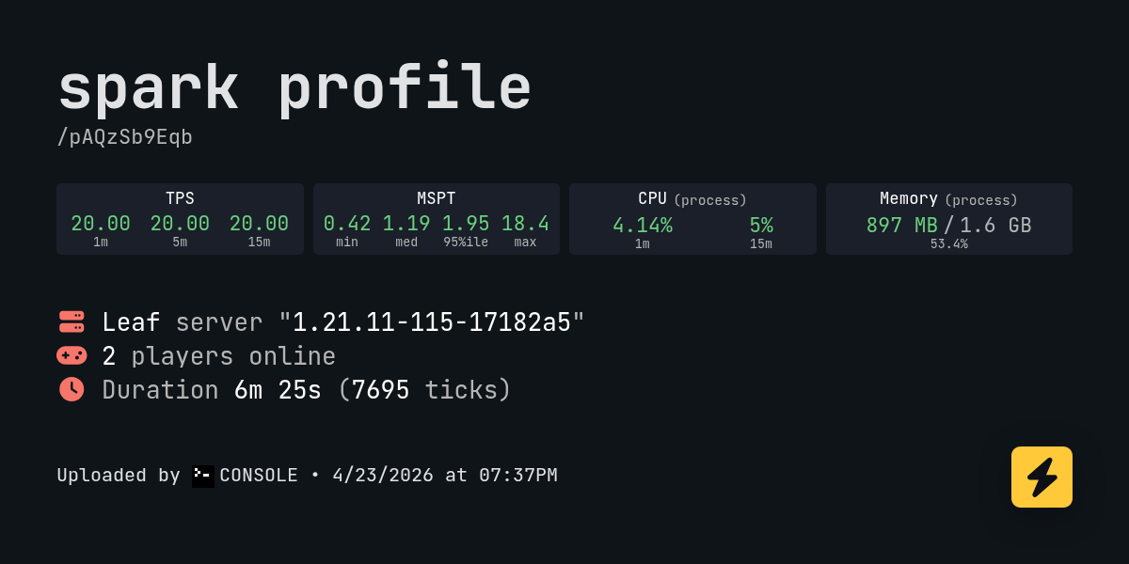Click the CONSOLE terminal avatar icon
Image resolution: width=1129 pixels, height=564 pixels.
pos(203,476)
